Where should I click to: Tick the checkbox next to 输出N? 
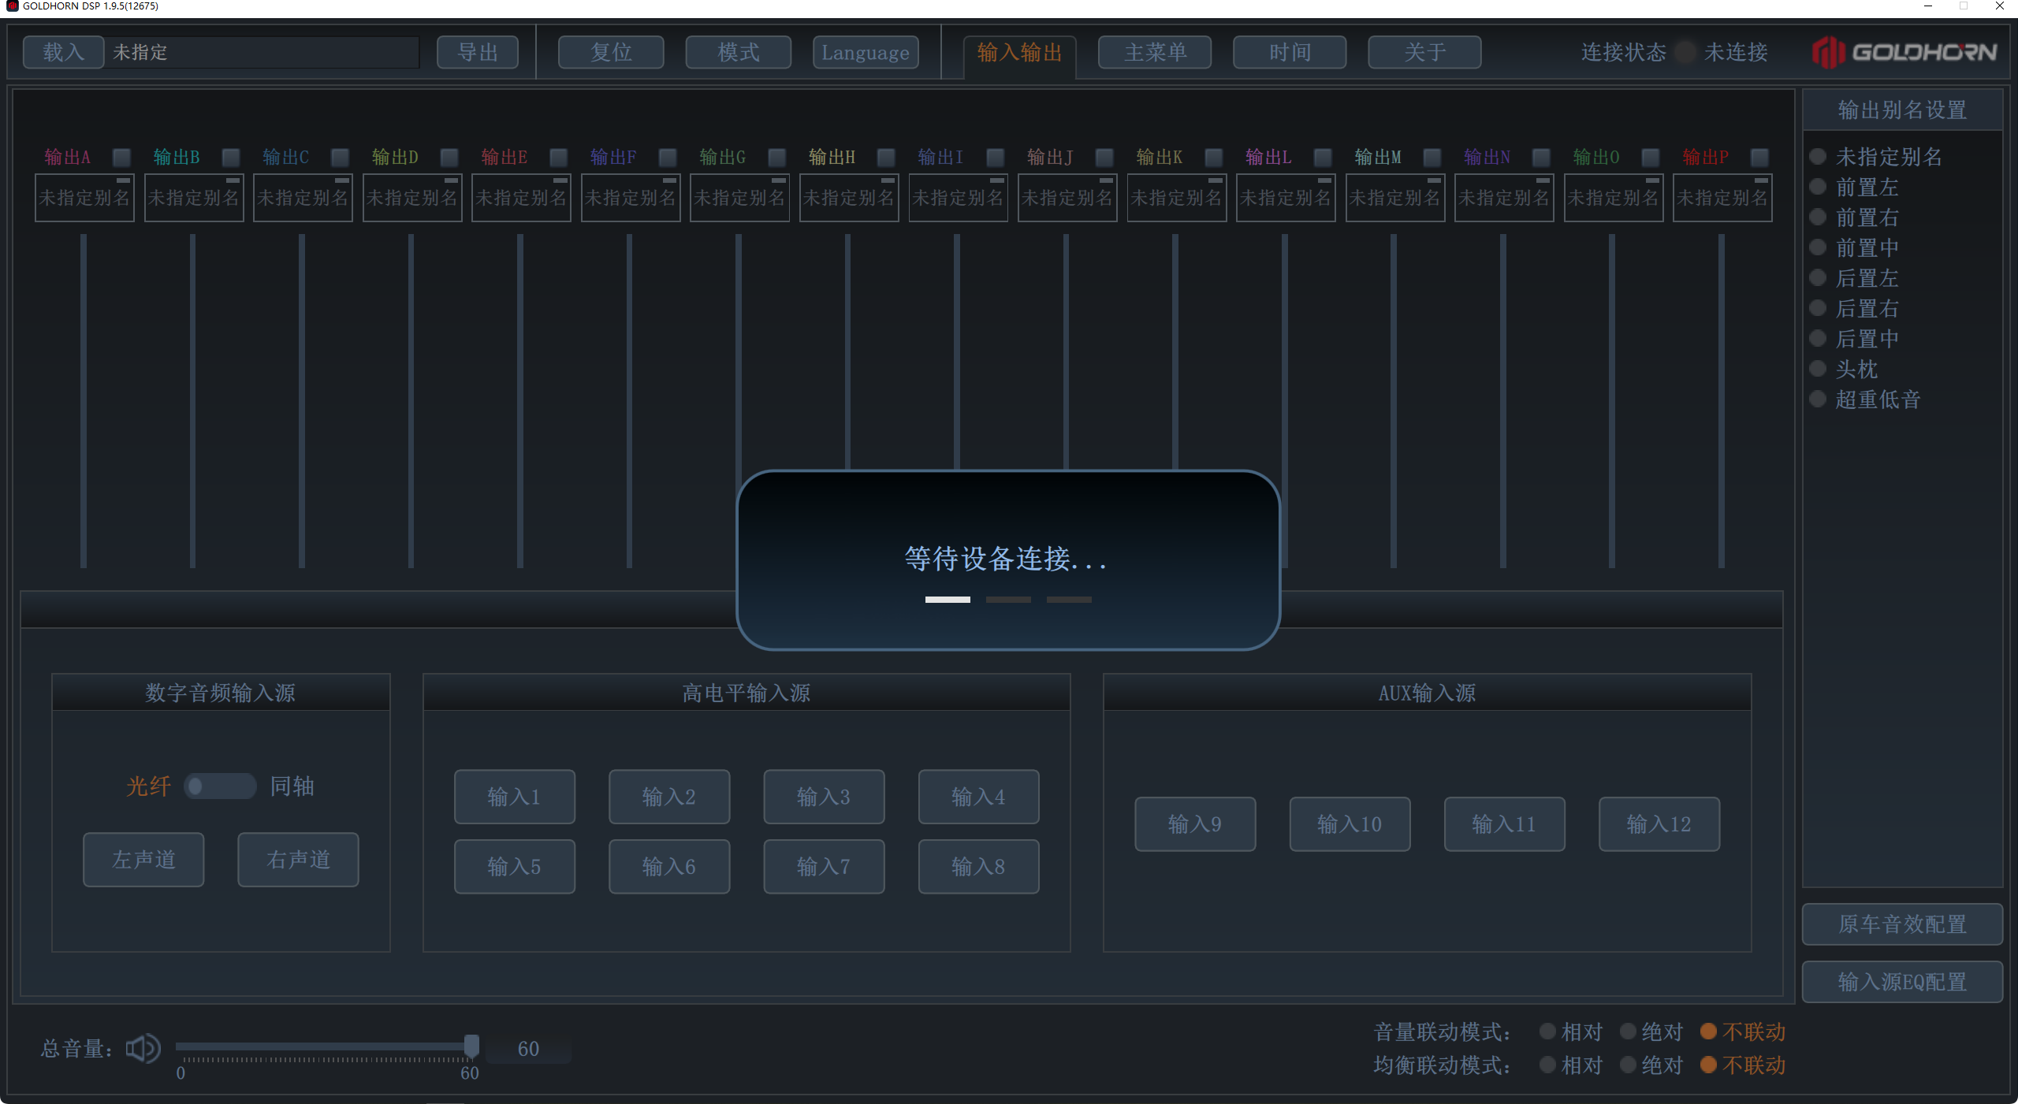(1541, 157)
